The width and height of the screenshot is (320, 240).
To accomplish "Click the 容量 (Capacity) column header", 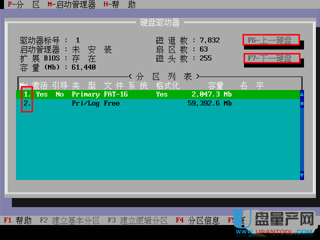I will click(x=215, y=85).
